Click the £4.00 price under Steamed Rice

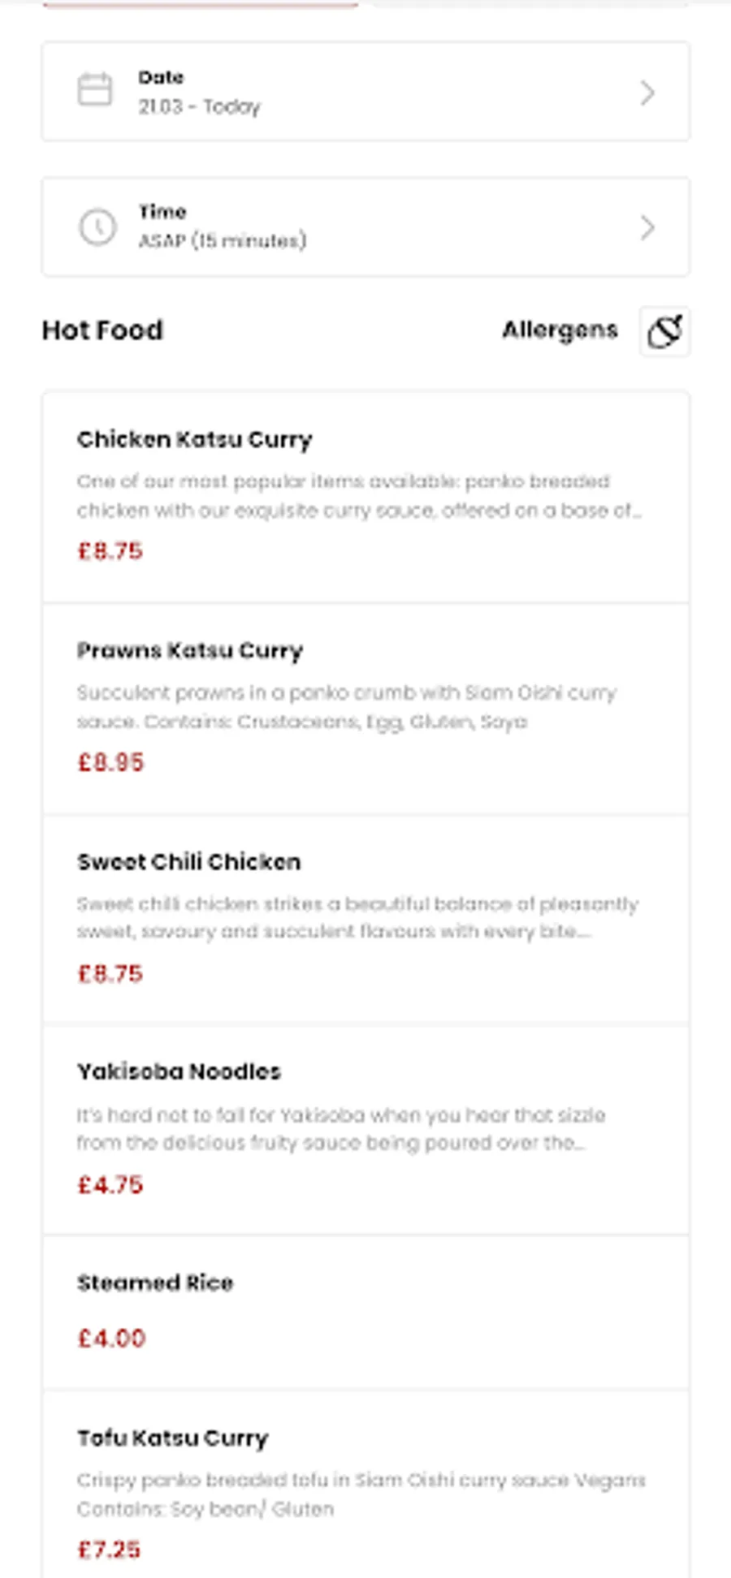tap(111, 1338)
